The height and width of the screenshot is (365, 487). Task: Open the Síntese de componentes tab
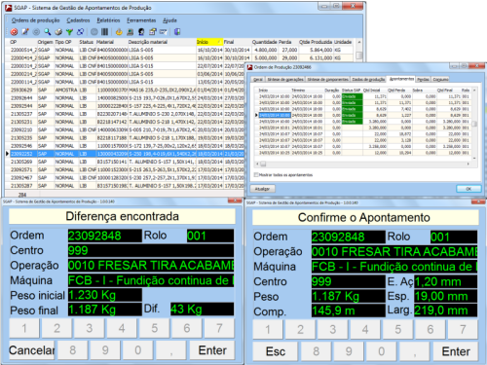point(327,79)
